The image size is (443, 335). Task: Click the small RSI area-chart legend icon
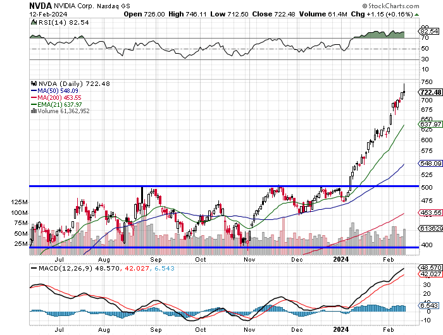click(34, 22)
